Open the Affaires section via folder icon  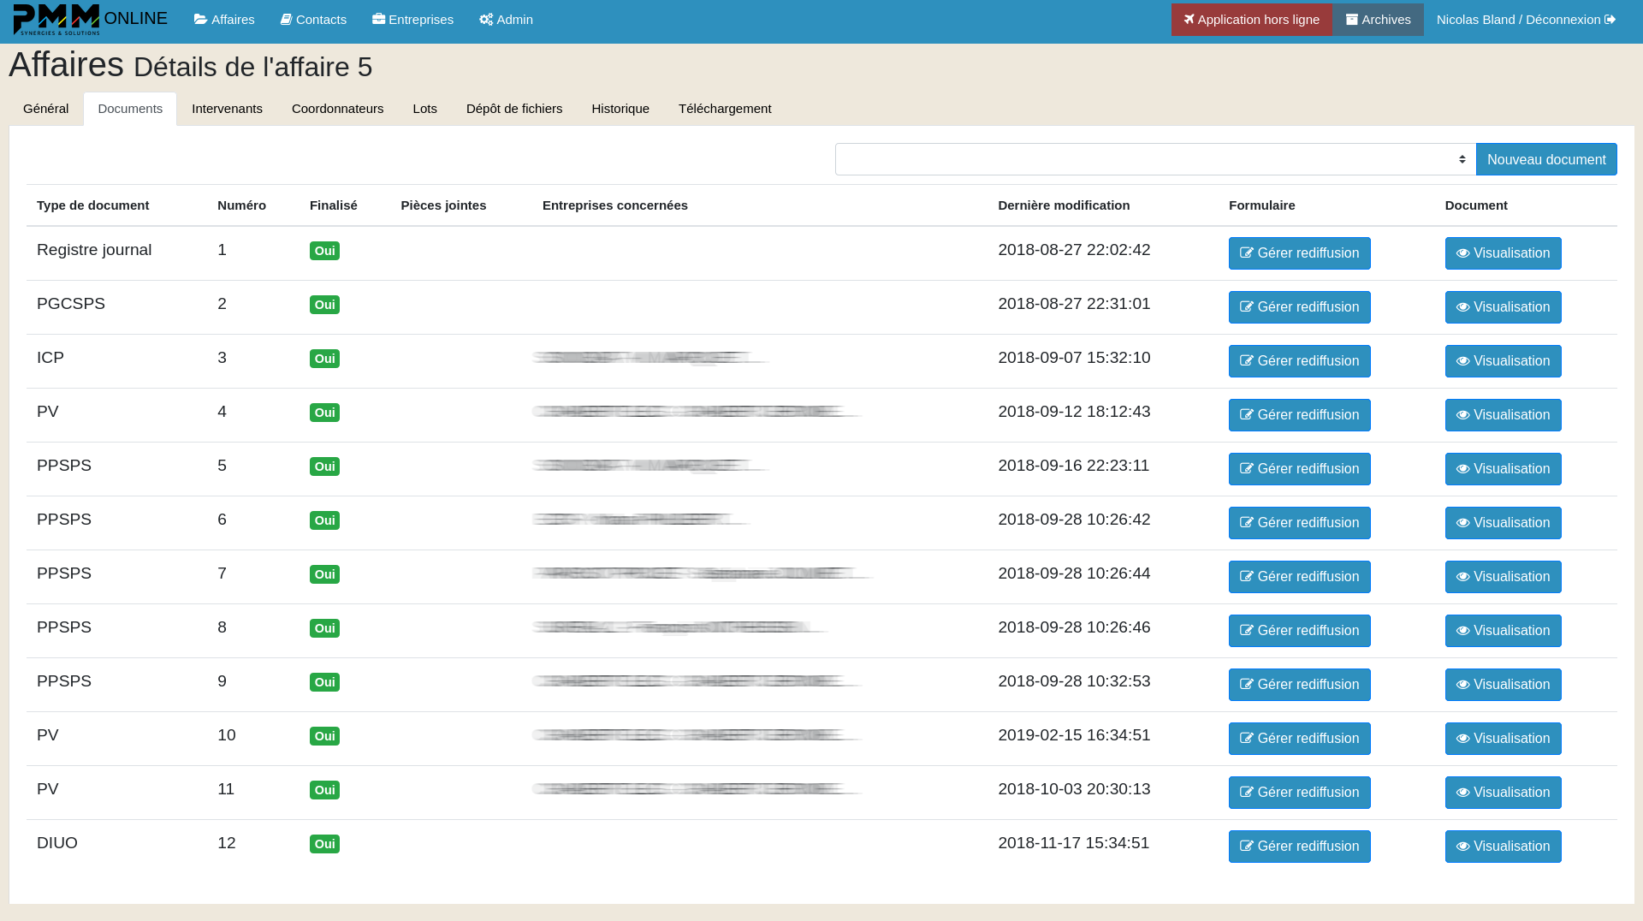point(199,18)
